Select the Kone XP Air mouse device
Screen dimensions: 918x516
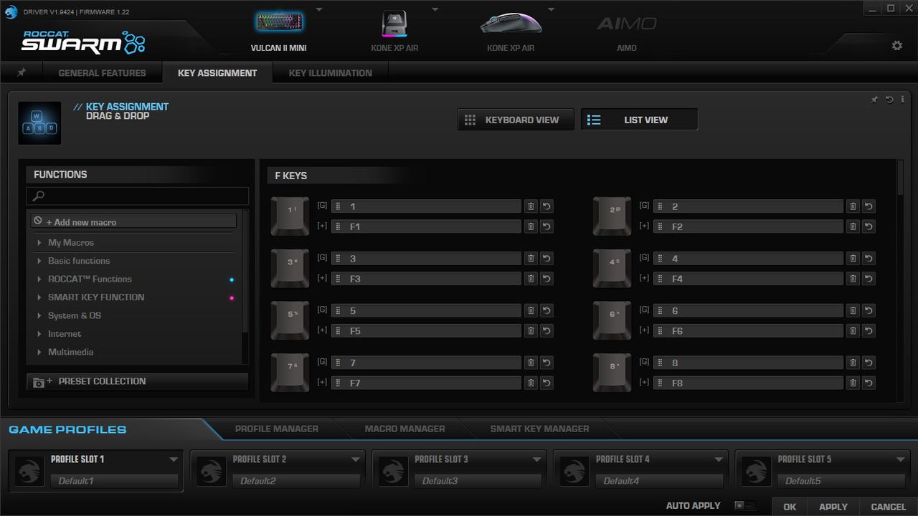[511, 24]
